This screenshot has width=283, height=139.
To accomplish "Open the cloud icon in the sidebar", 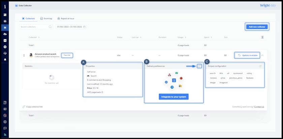I will (x=5, y=34).
